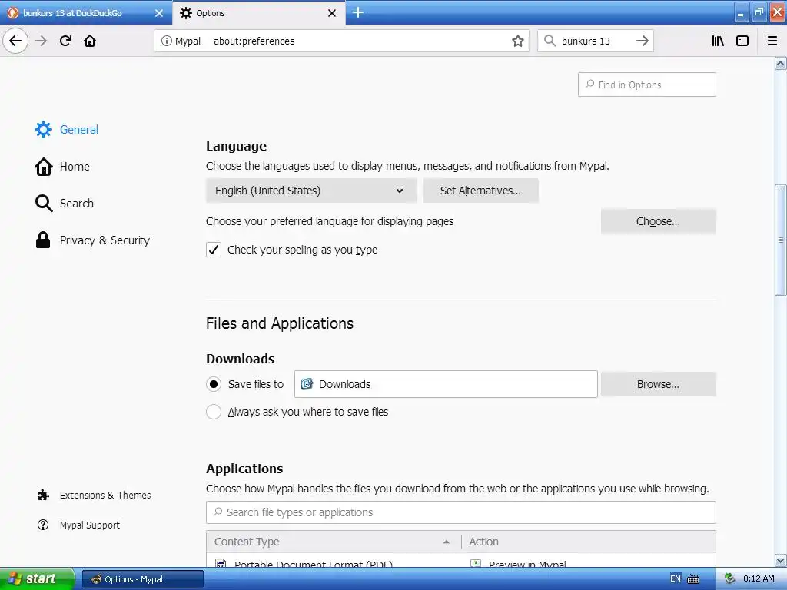
Task: Select Always ask where to save files
Action: (214, 412)
